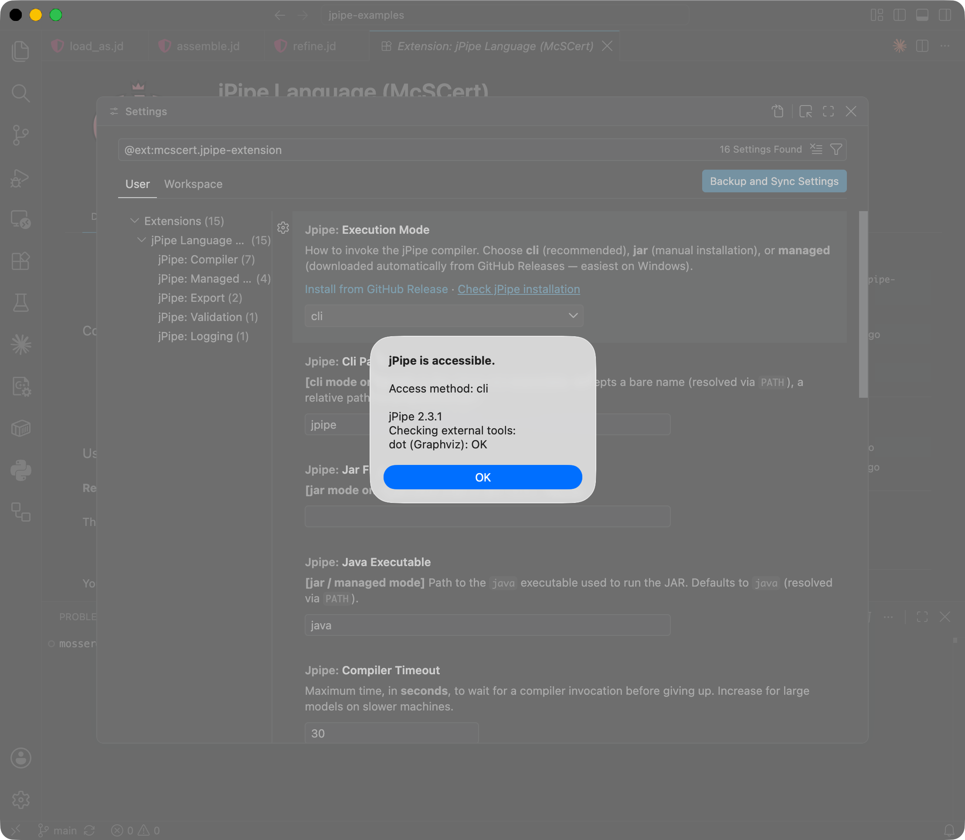Click the empty Jar File path field

[487, 516]
